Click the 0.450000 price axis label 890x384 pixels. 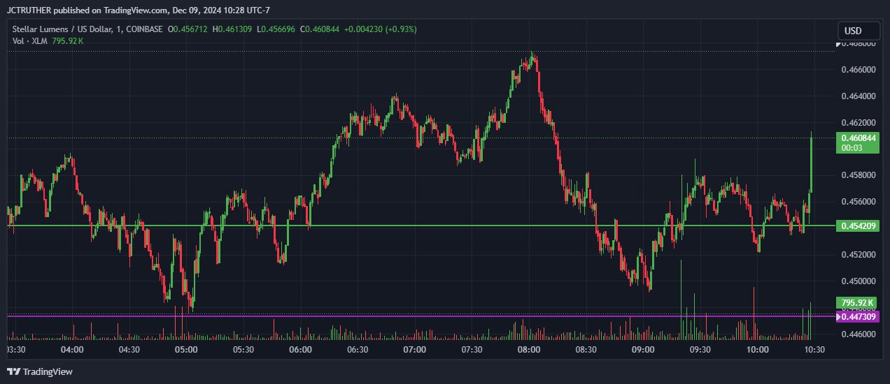(858, 281)
